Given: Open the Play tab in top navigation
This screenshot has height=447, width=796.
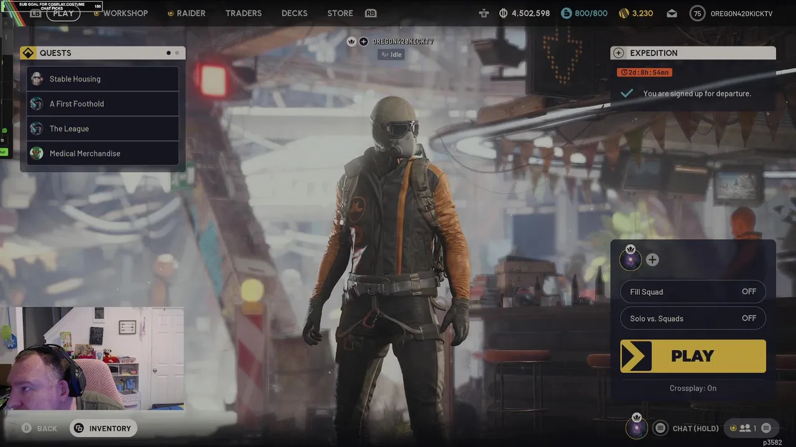Looking at the screenshot, I should click(63, 13).
